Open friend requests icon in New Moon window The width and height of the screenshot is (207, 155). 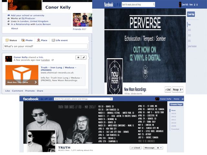(x=115, y=5)
